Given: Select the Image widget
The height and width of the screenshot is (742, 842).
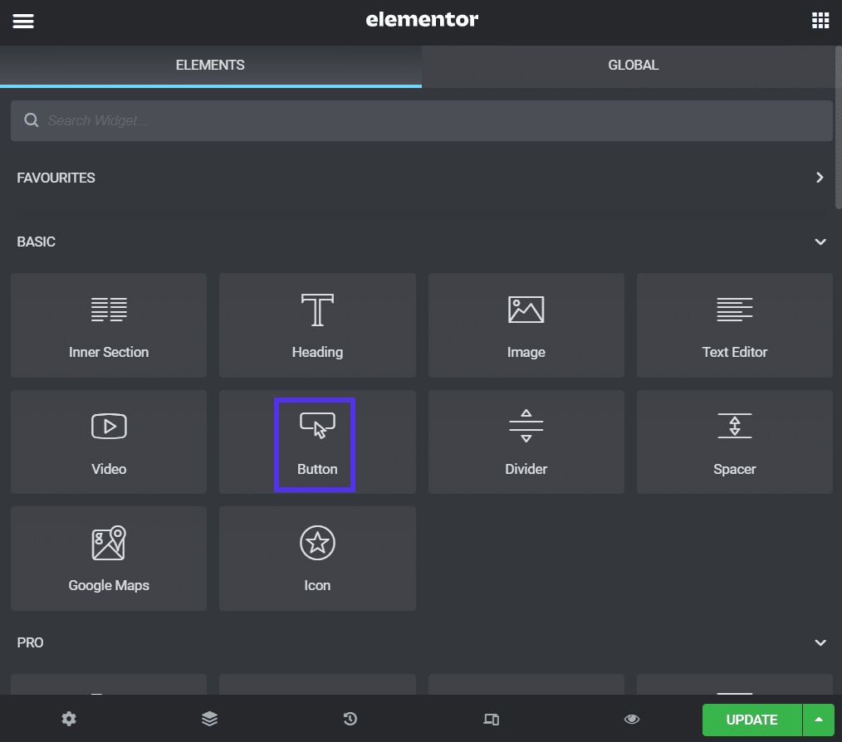Looking at the screenshot, I should (526, 325).
